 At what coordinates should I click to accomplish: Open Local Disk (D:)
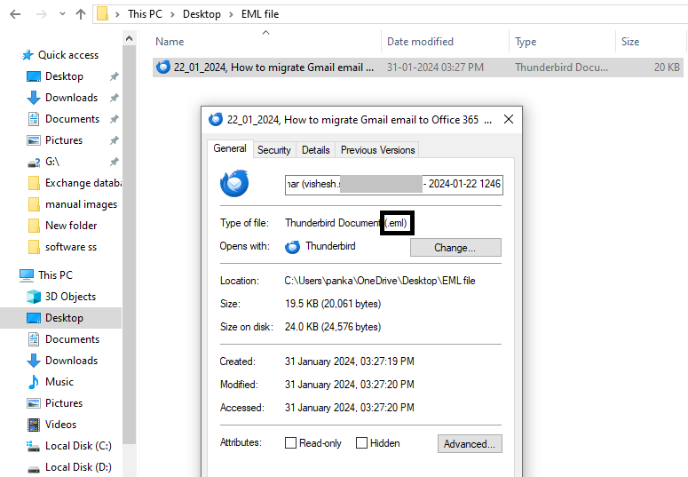tap(78, 467)
